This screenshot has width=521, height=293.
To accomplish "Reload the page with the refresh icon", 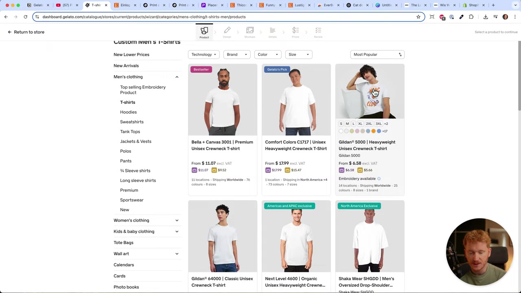I will point(25,17).
